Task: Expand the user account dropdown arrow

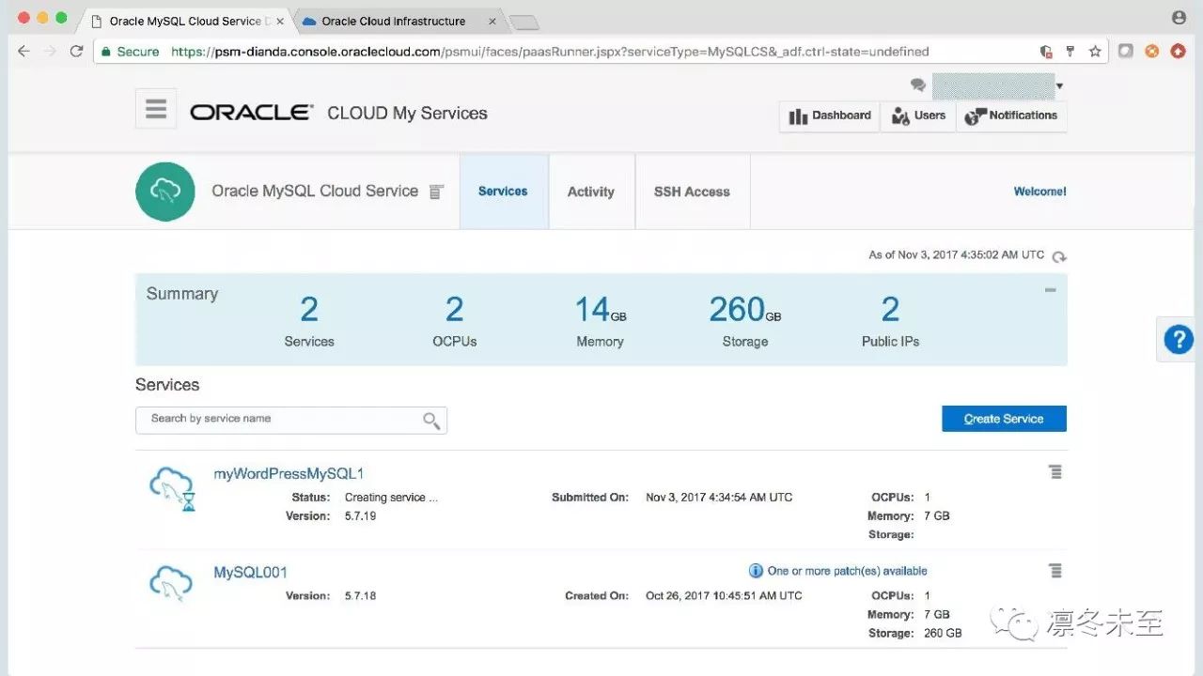Action: coord(1060,86)
